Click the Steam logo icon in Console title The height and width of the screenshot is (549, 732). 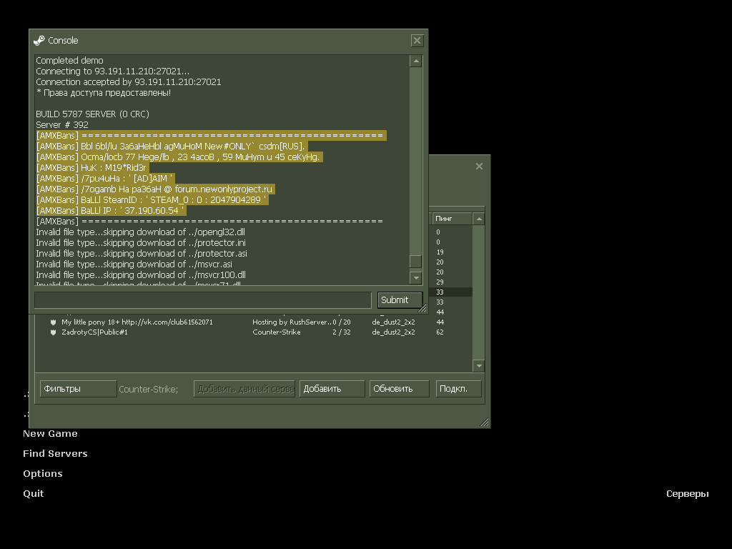(x=39, y=41)
